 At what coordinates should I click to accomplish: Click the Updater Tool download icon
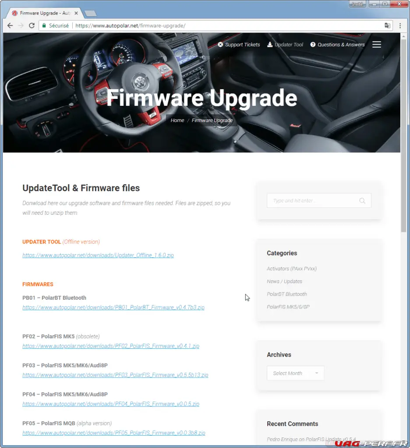[270, 45]
